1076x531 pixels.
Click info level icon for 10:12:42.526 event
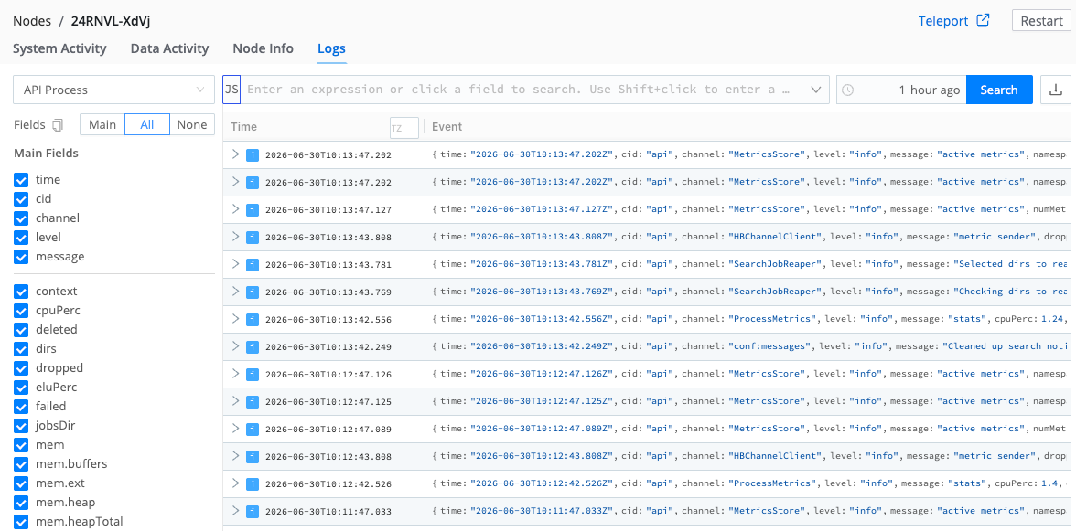click(x=252, y=483)
